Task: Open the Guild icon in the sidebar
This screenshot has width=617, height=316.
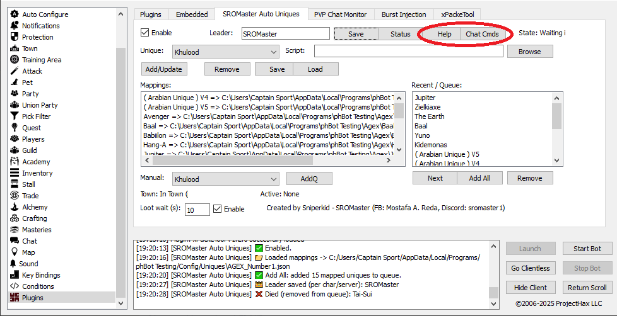Action: pyautogui.click(x=14, y=150)
